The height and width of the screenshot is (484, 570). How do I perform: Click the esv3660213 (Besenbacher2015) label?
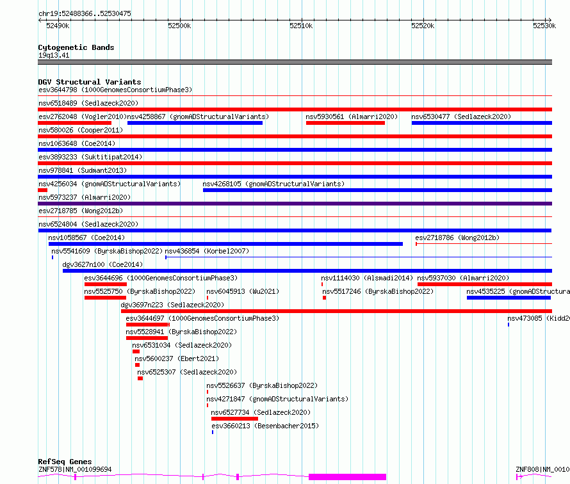pos(265,426)
